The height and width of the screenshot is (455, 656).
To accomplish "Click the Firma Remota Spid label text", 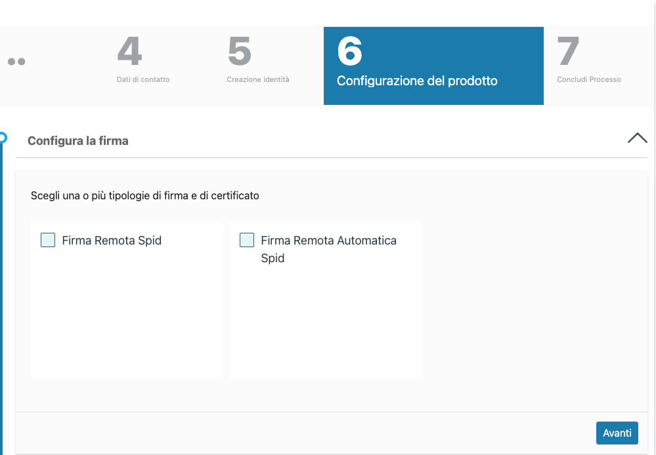I will [112, 241].
